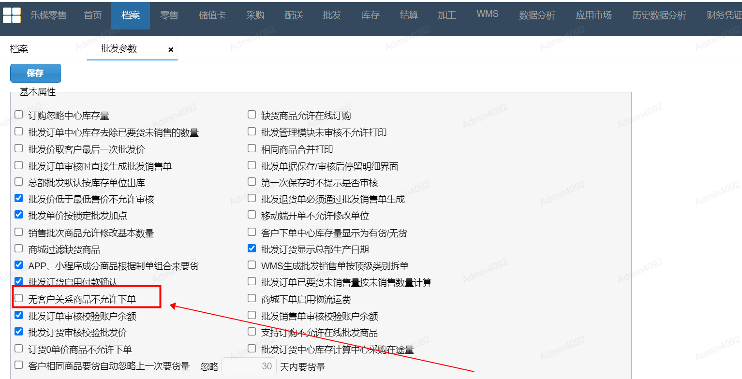Screen dimensions: 742x379
Task: Check 批发订货中心库存计算中心采购在途量
Action: click(252, 348)
